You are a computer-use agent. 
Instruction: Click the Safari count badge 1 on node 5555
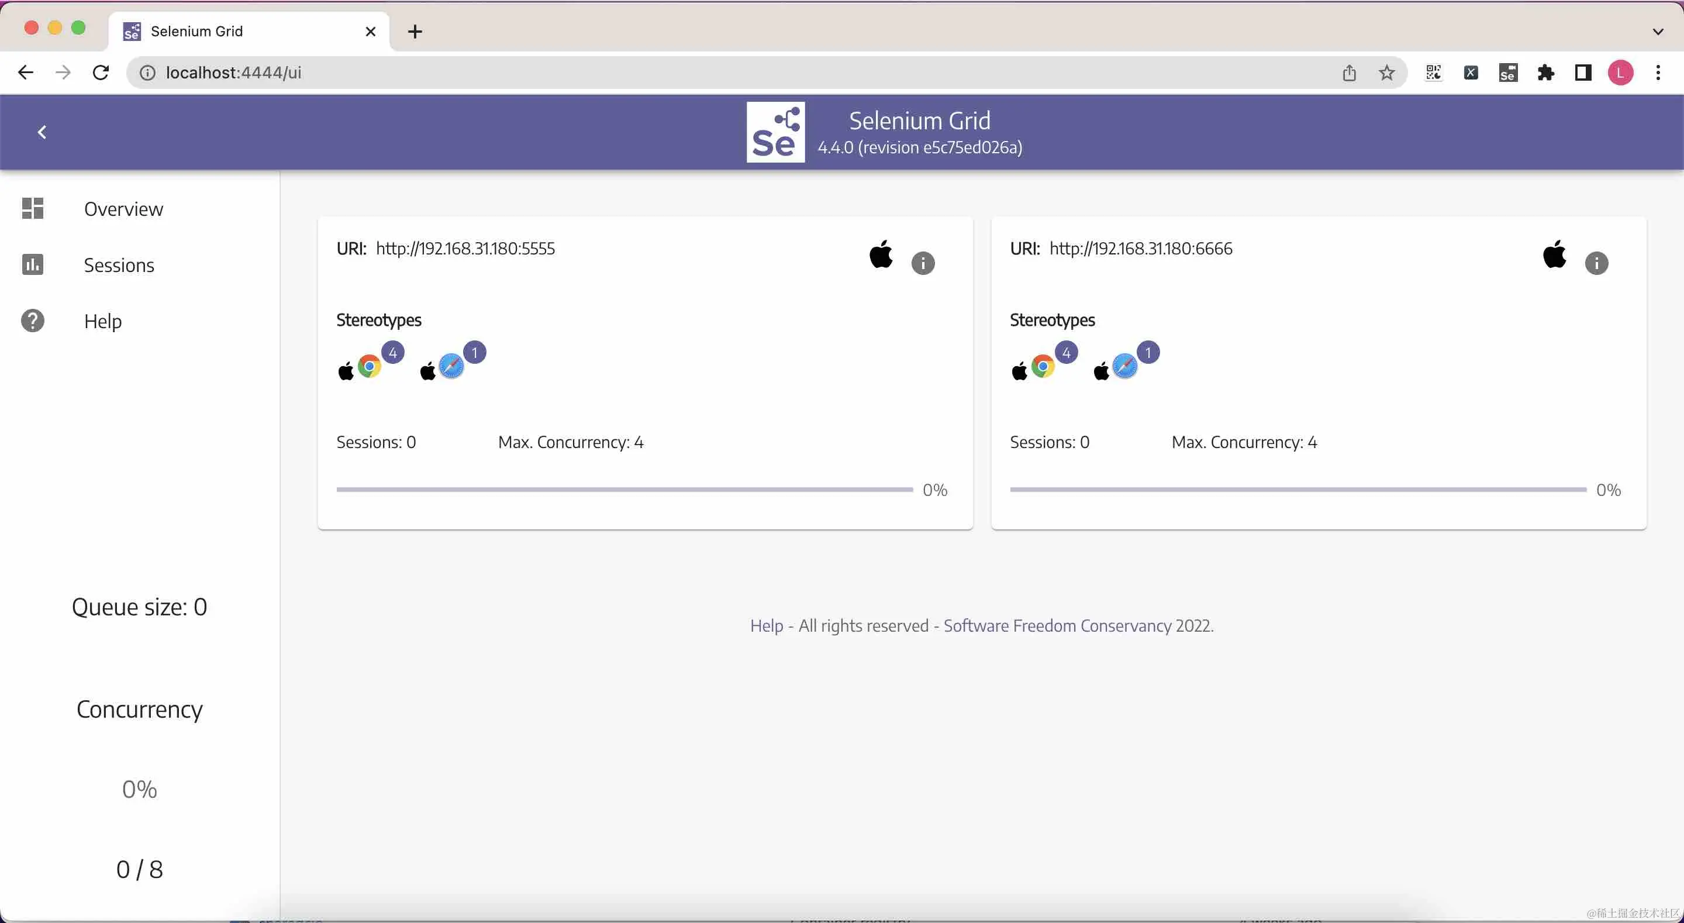tap(475, 353)
